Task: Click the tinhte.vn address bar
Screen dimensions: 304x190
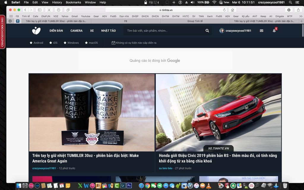Action: point(166,10)
